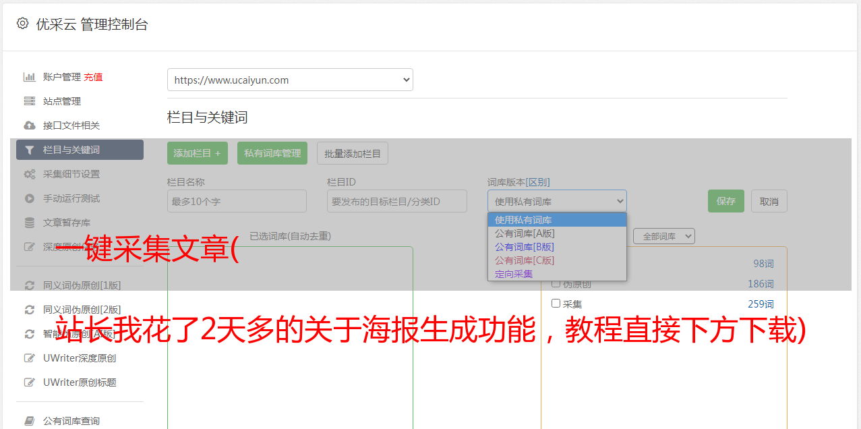This screenshot has width=861, height=429.
Task: Open the https://www.ucaiyun.com site dropdown
Action: coord(290,80)
